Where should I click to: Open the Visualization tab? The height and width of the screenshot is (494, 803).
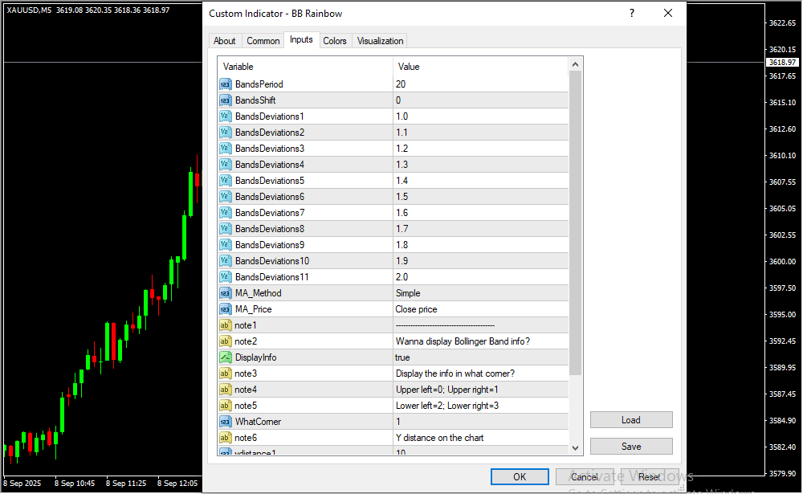381,41
